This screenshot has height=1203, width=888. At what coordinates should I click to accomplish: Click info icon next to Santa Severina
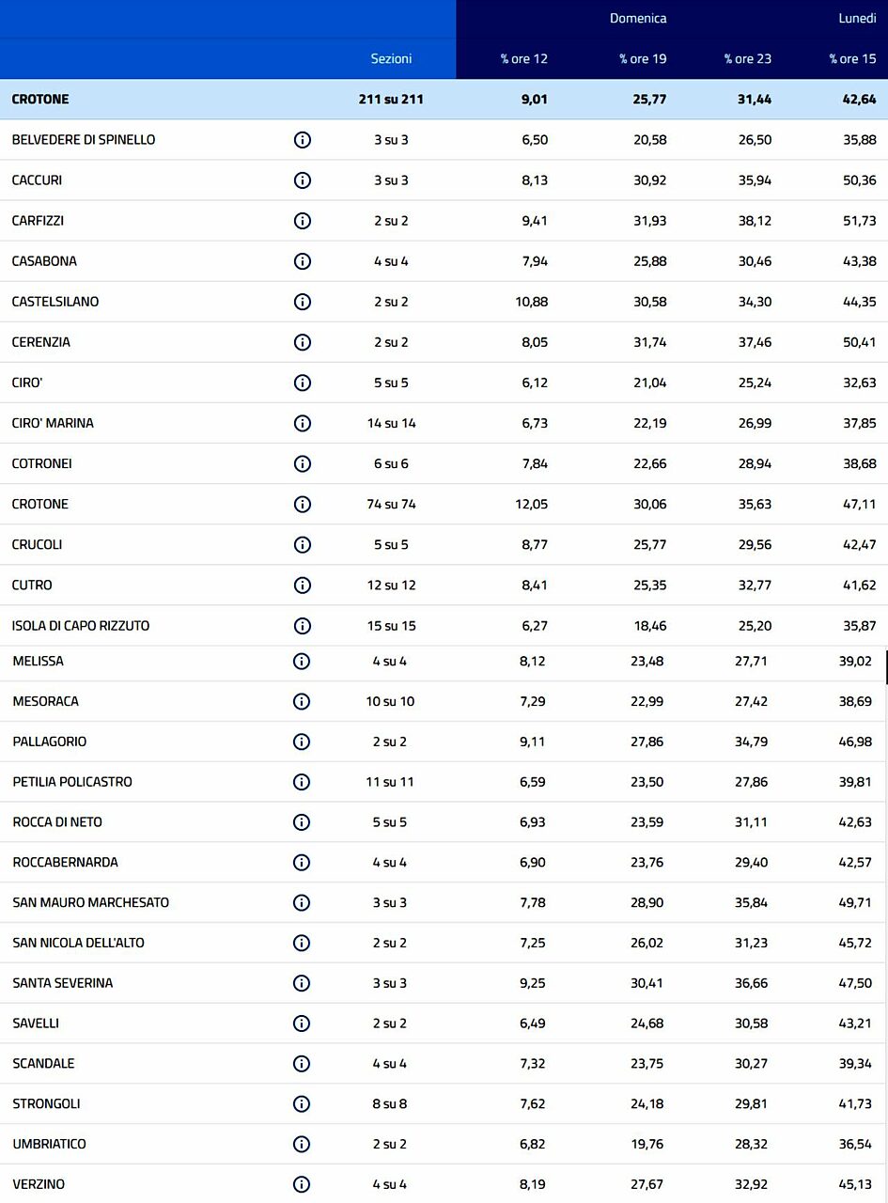point(302,983)
